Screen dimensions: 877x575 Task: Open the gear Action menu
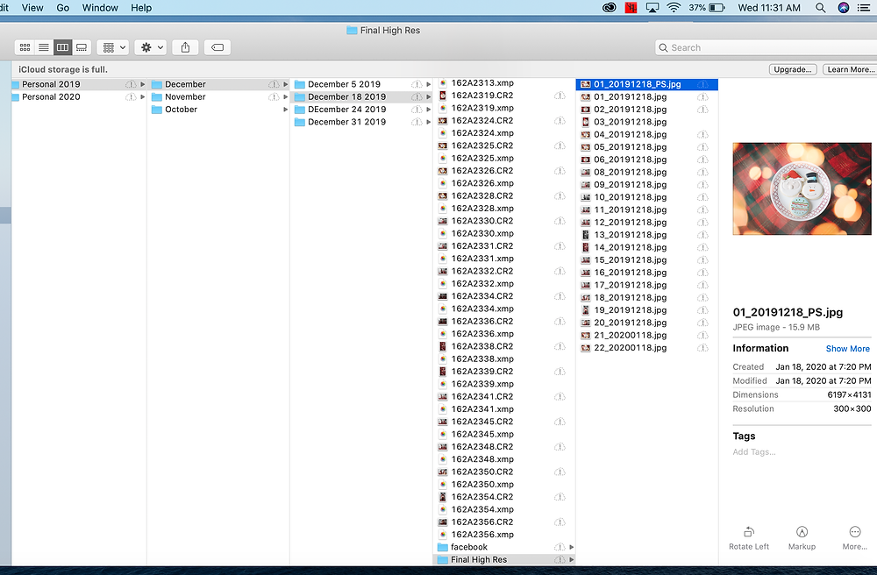tap(151, 47)
